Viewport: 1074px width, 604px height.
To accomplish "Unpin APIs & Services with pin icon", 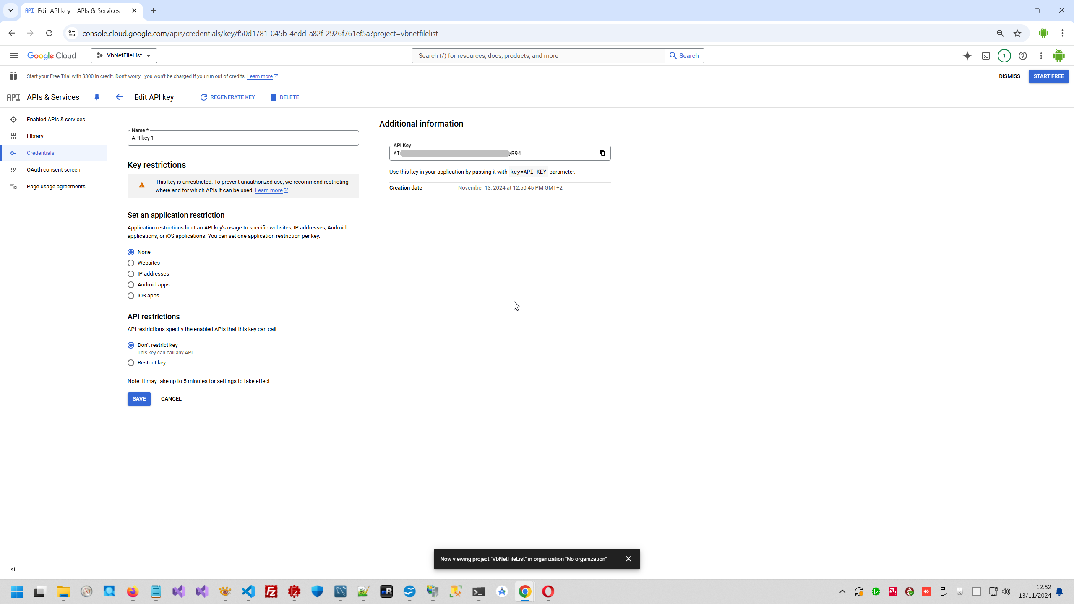I will tap(97, 97).
